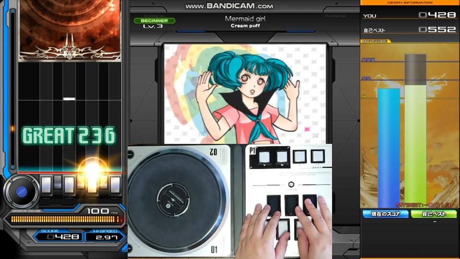Image resolution: width=460 pixels, height=259 pixels.
Task: Select the green BEGINNER difficulty badge
Action: 154,21
